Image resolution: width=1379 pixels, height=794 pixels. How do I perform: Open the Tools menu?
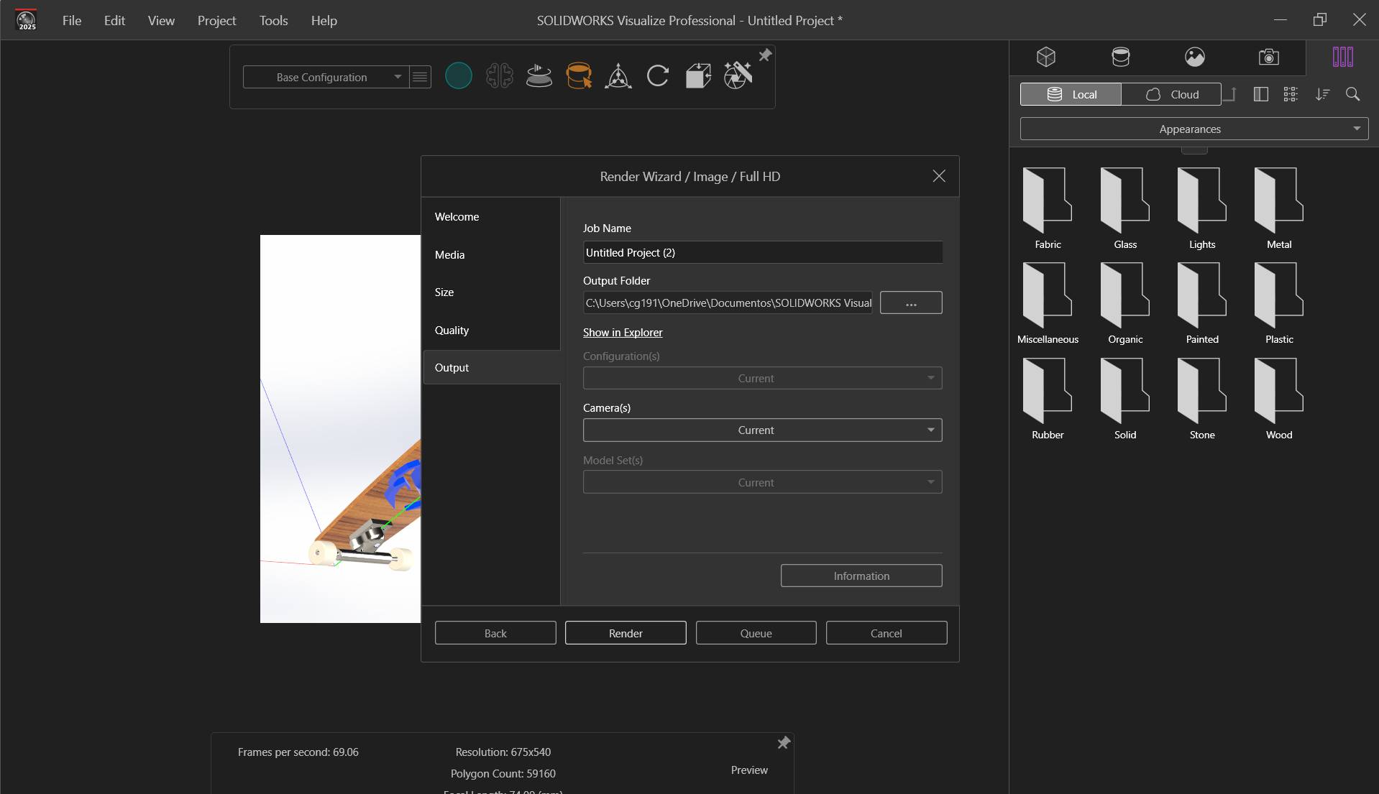[x=273, y=20]
